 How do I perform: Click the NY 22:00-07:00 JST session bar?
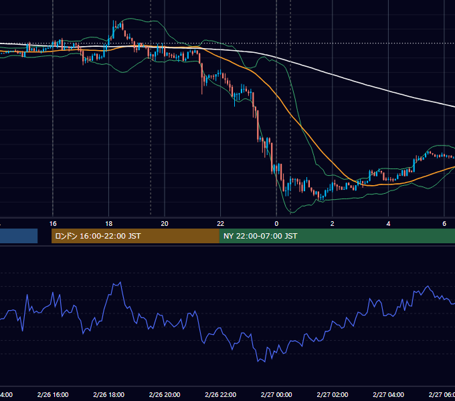[337, 236]
